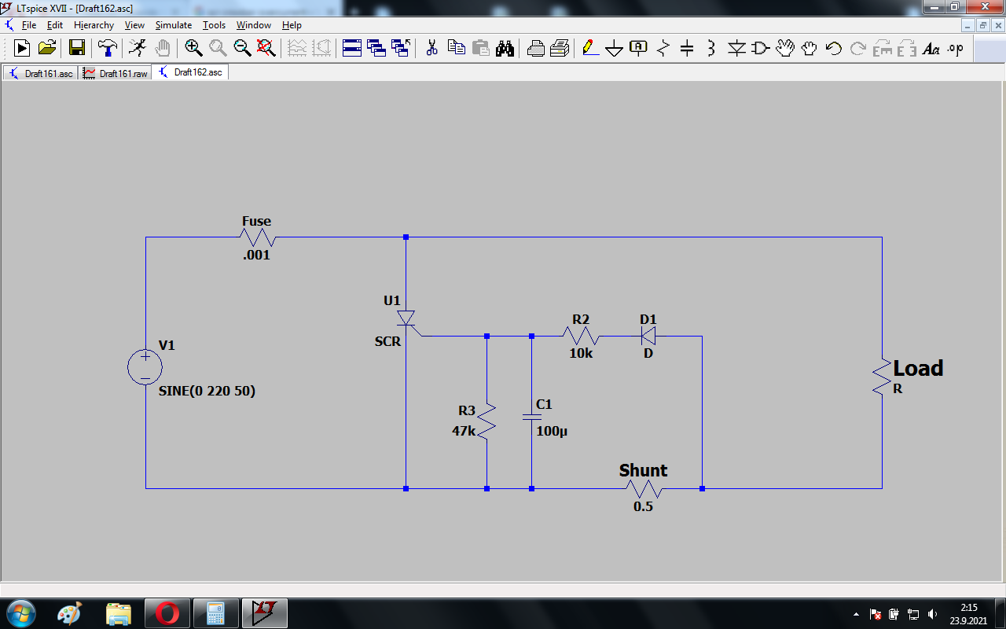The width and height of the screenshot is (1006, 629).
Task: Click the Load label text
Action: pos(918,368)
